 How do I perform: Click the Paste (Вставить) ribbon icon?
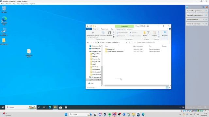point(109,34)
